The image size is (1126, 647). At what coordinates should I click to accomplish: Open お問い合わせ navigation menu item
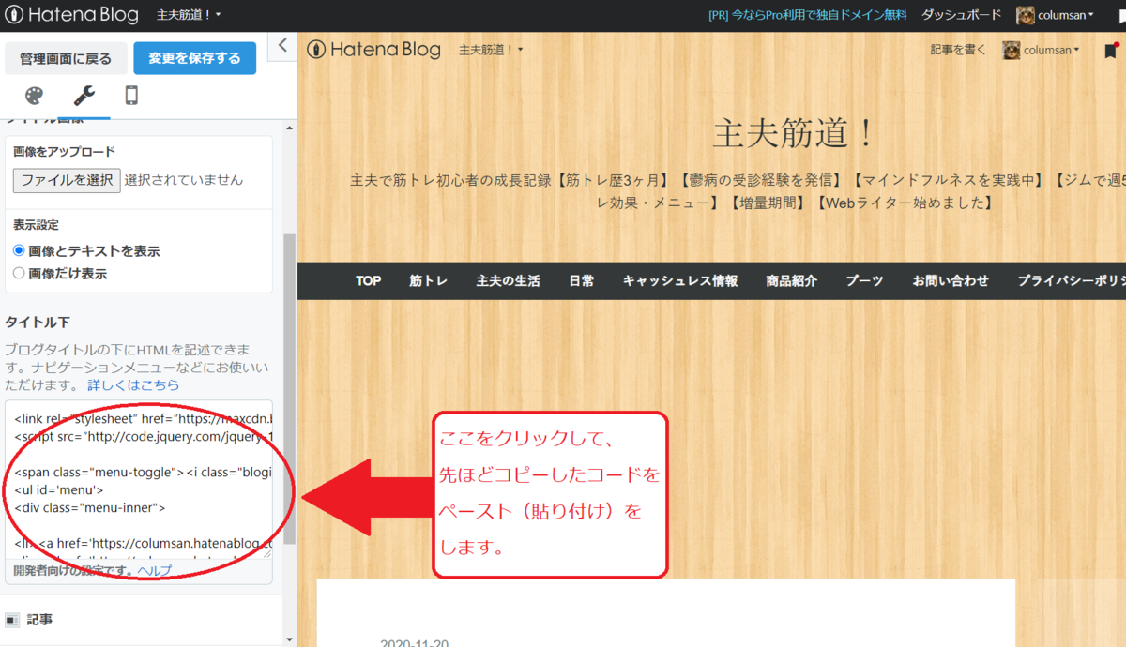click(951, 281)
